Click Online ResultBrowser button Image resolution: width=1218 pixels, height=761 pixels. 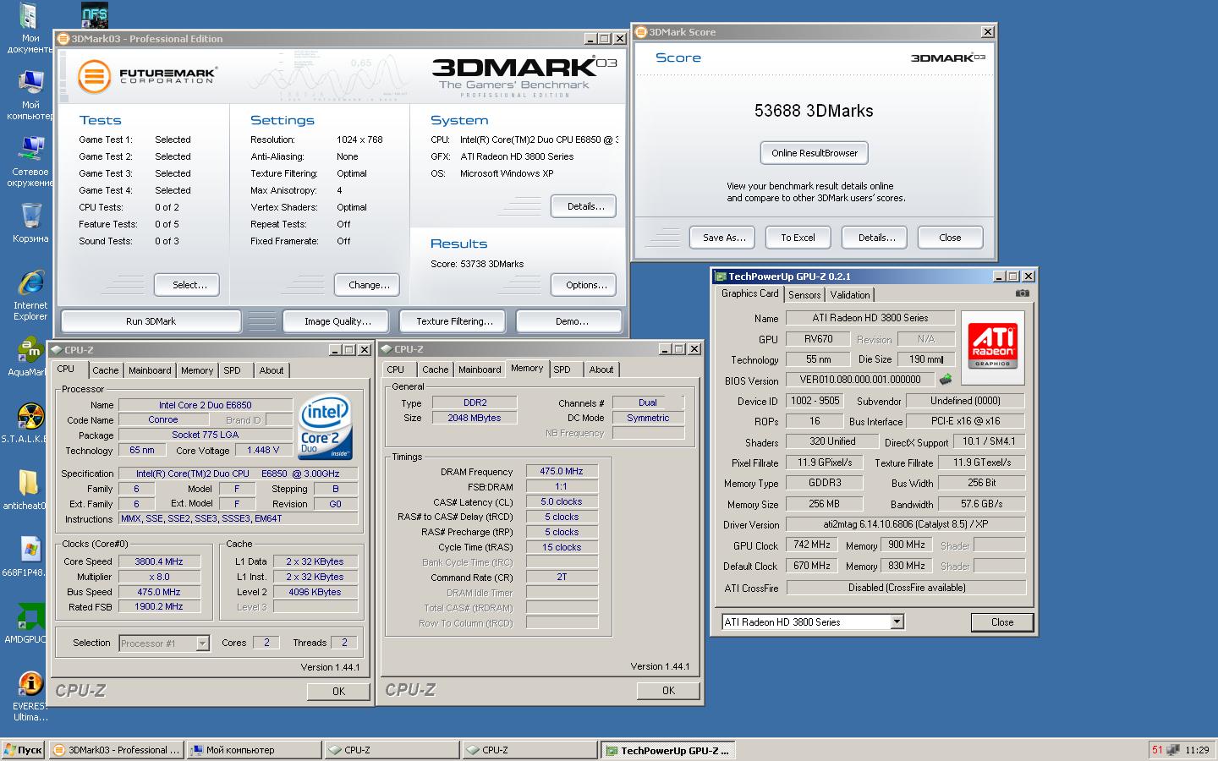pos(815,153)
